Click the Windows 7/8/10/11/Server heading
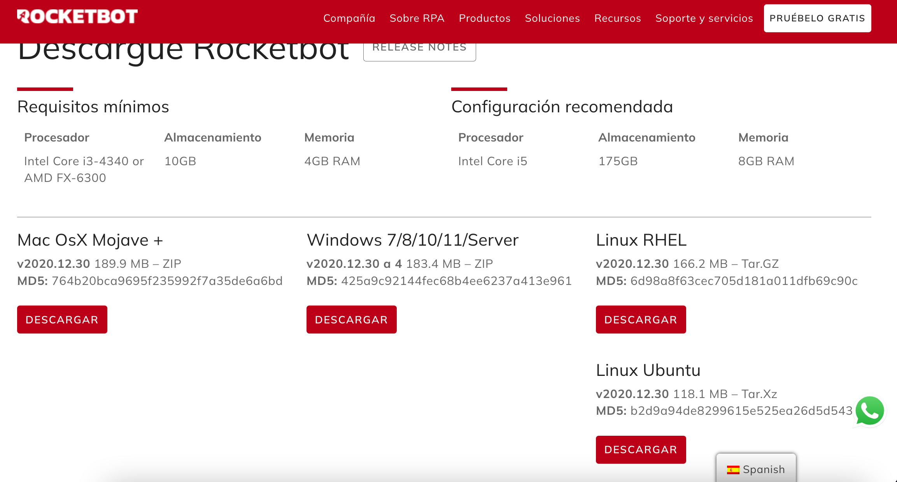Viewport: 897px width, 482px height. (413, 240)
